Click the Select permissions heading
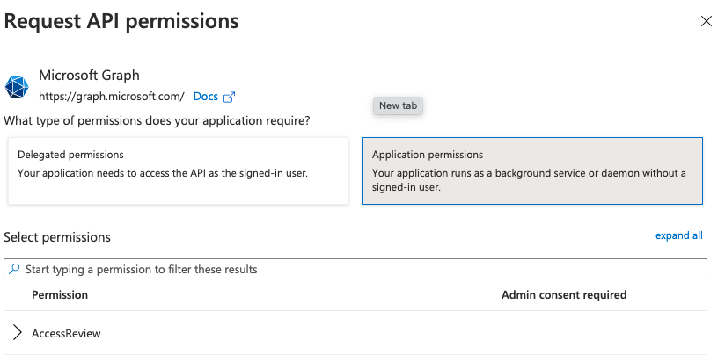725x362 pixels. click(57, 237)
